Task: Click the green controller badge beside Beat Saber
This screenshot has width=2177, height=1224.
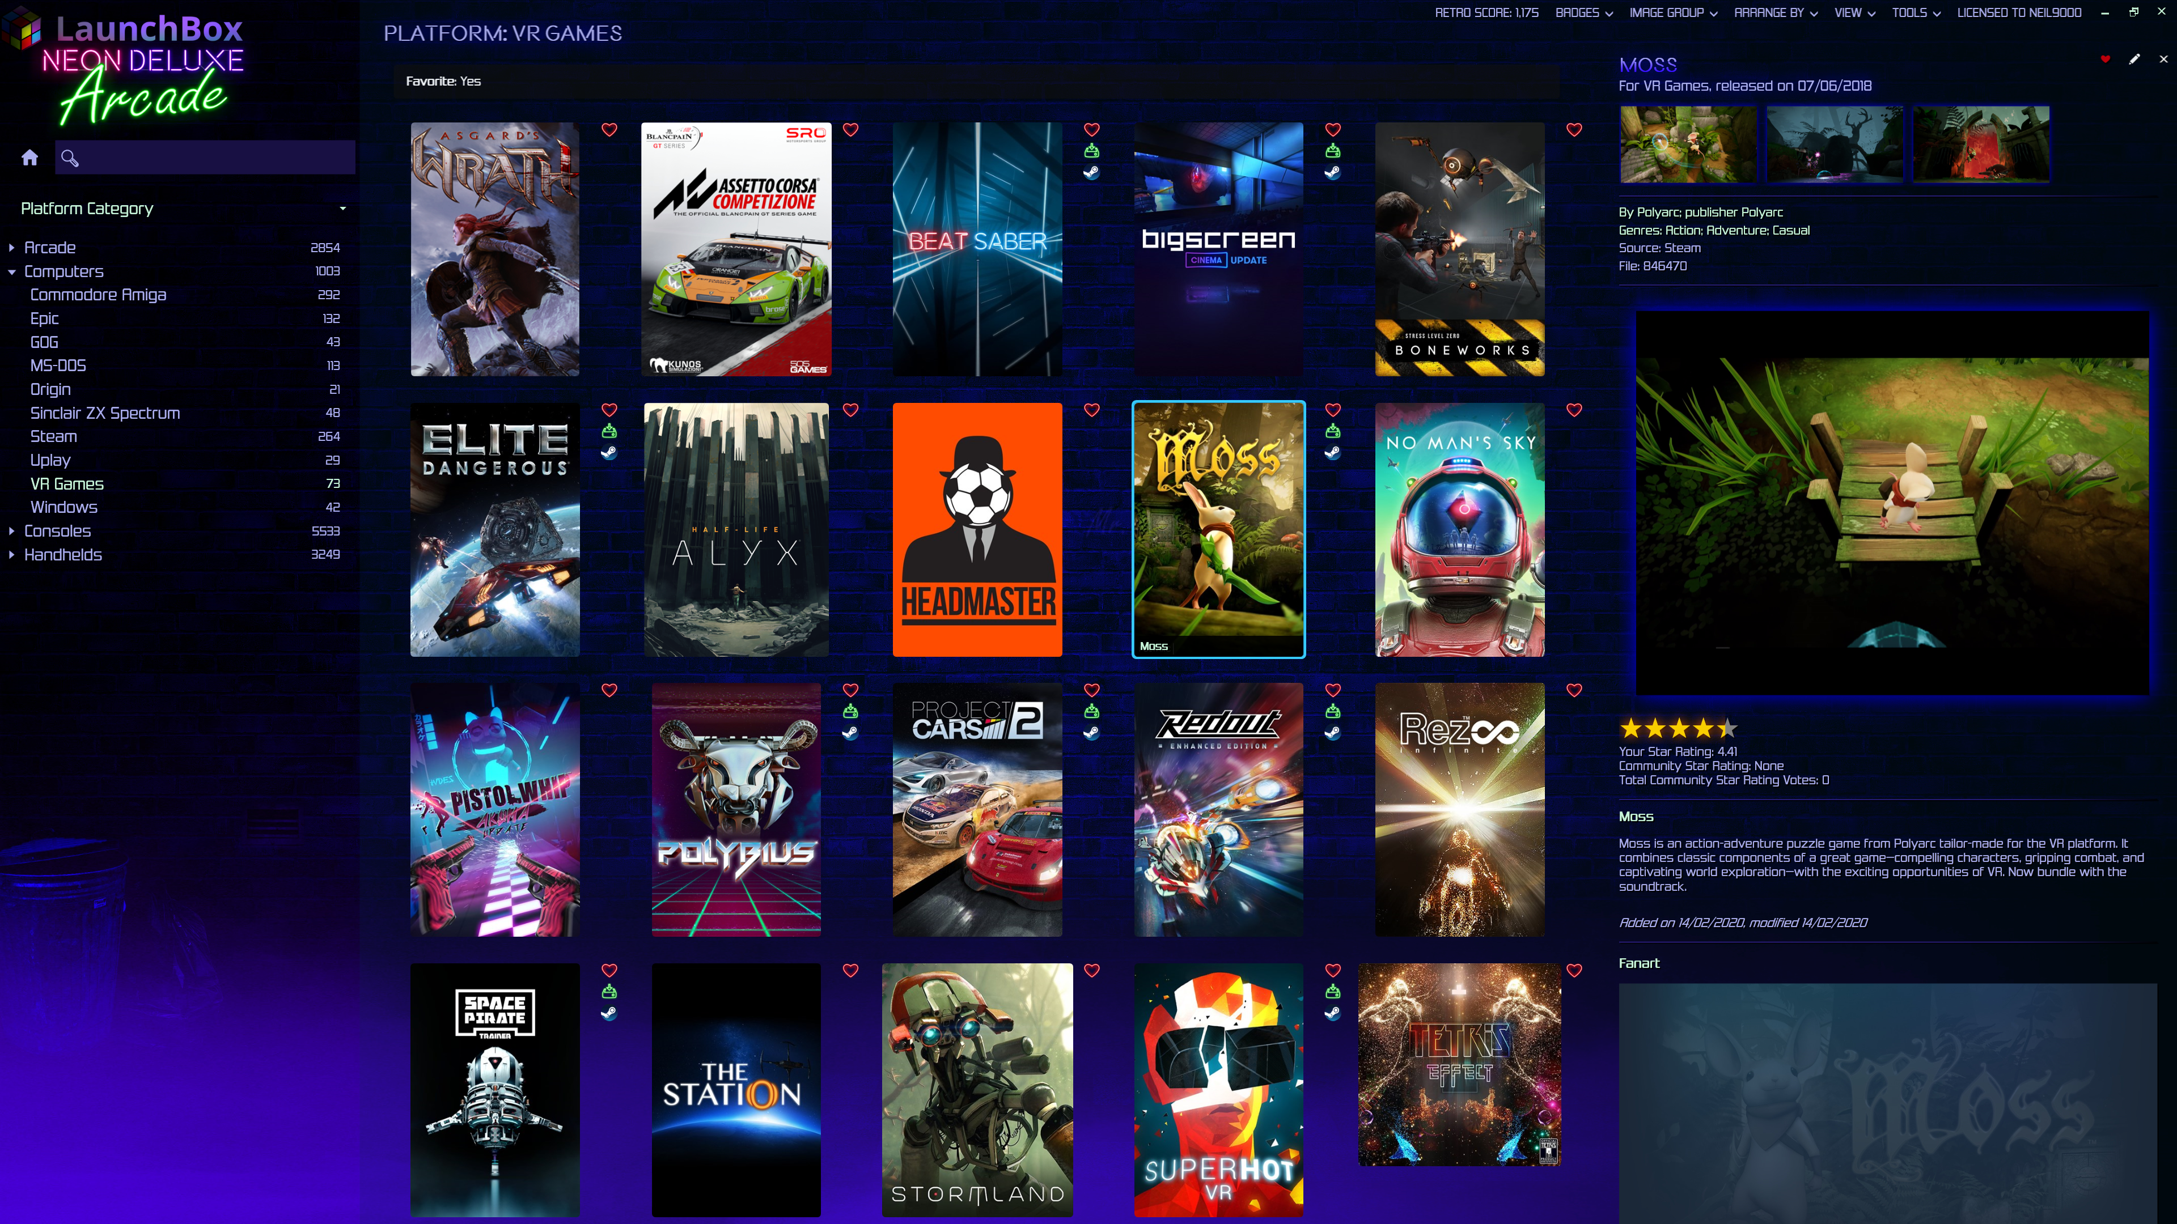Action: pos(1092,151)
